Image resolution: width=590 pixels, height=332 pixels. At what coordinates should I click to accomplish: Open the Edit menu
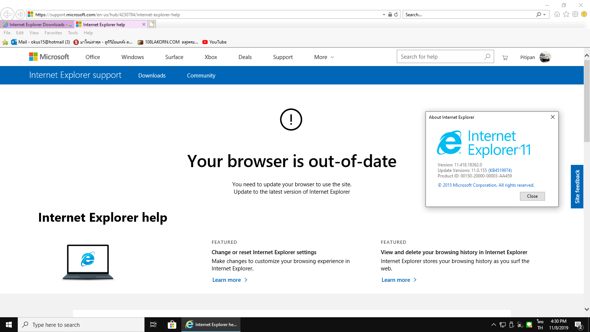20,33
